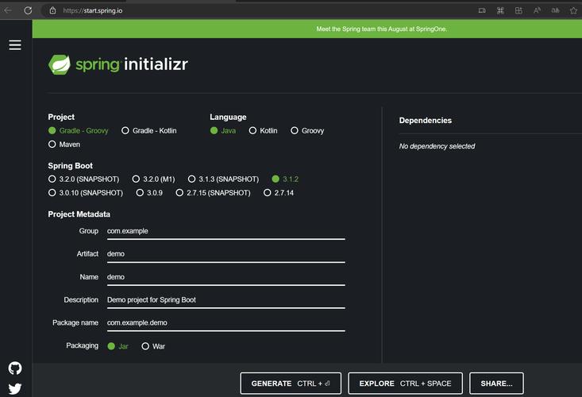
Task: Click the lock icon in address bar
Action: point(52,10)
